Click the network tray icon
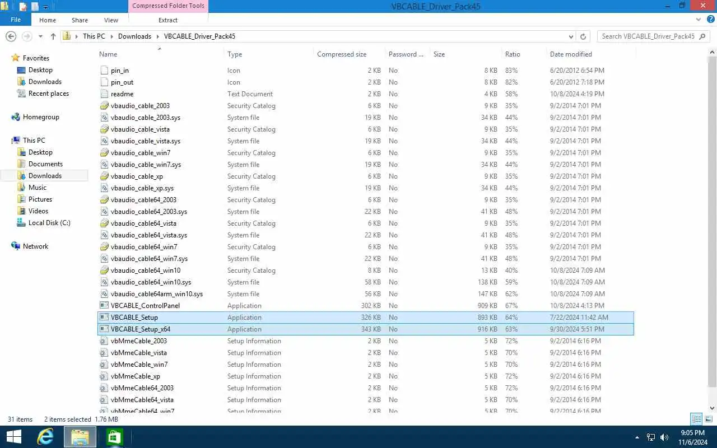717x448 pixels. tap(651, 437)
